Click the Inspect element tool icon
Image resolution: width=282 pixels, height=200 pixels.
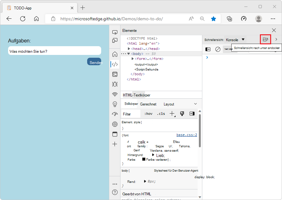point(115,32)
